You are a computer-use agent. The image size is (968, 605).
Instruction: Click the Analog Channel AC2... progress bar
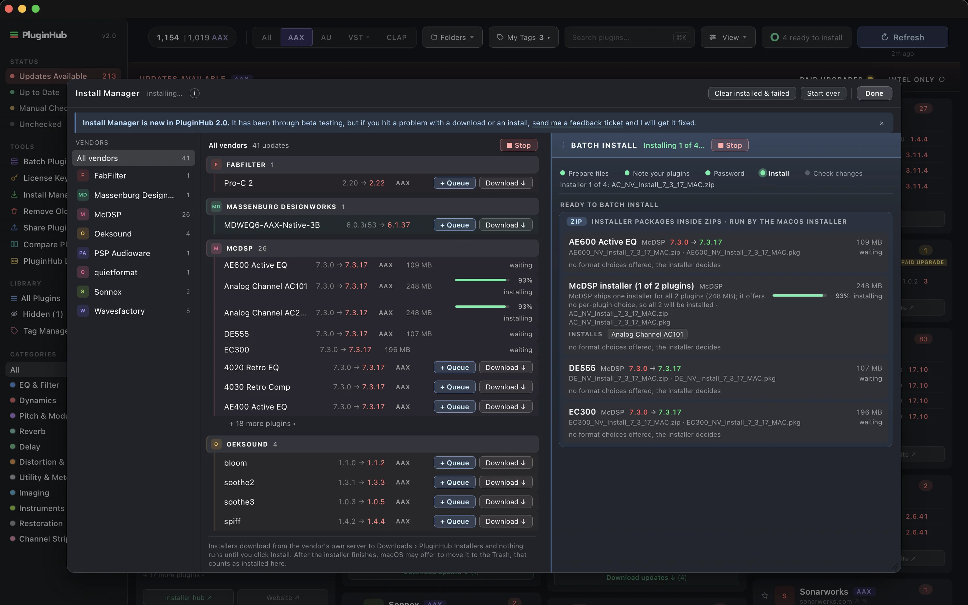point(482,306)
